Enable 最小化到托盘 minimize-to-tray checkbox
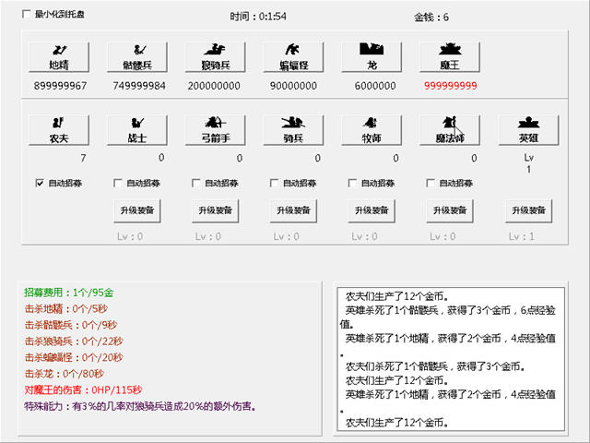This screenshot has width=590, height=443. 27,16
